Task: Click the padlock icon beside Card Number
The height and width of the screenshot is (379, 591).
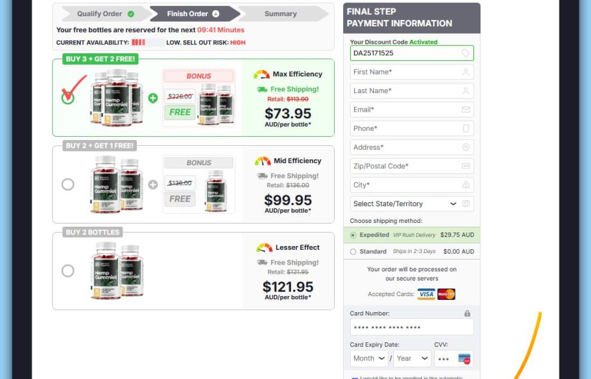Action: pyautogui.click(x=468, y=313)
